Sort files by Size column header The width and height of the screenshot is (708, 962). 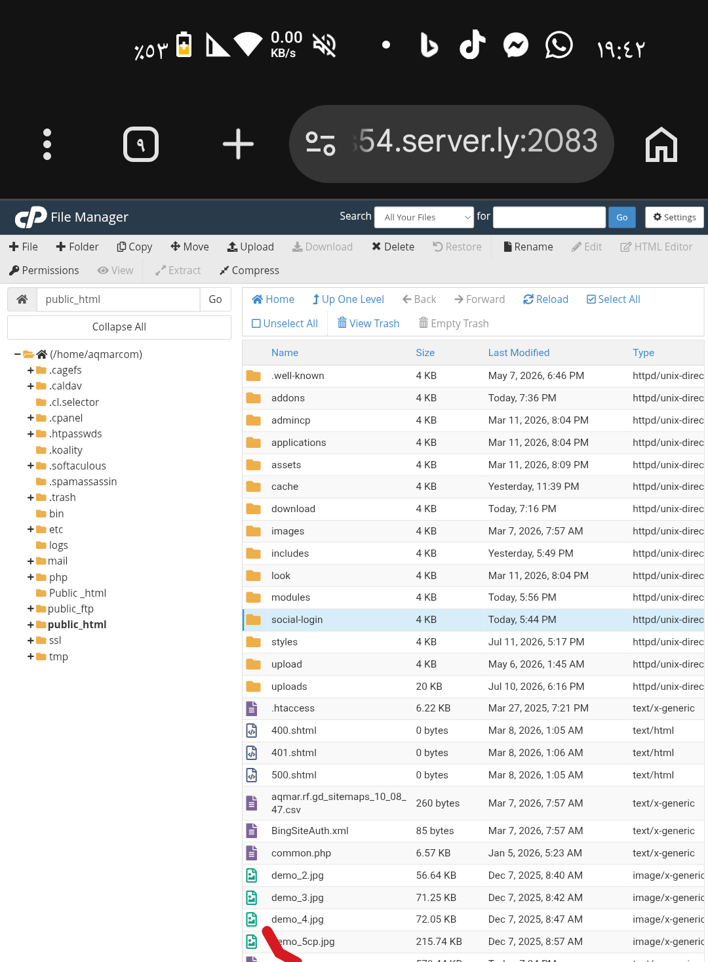(425, 353)
